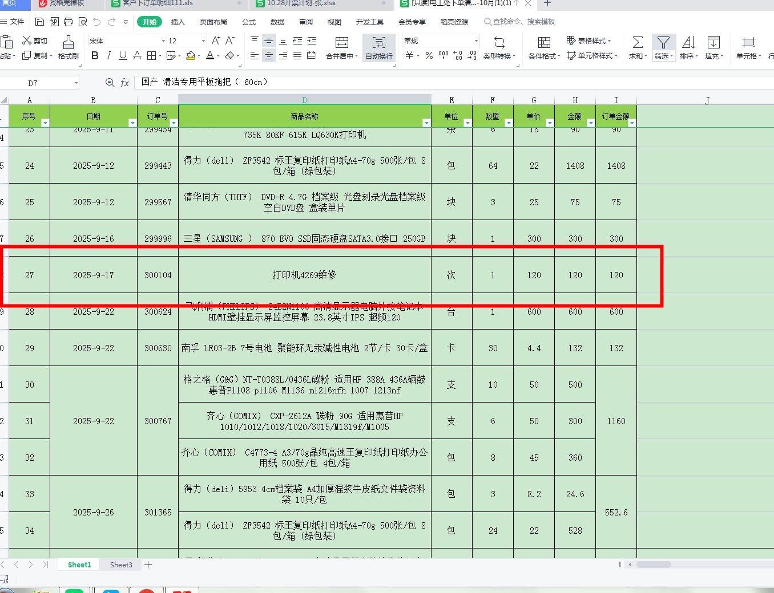Viewport: 774px width, 593px height.
Task: Expand the number format 常规 dropdown
Action: pyautogui.click(x=476, y=41)
